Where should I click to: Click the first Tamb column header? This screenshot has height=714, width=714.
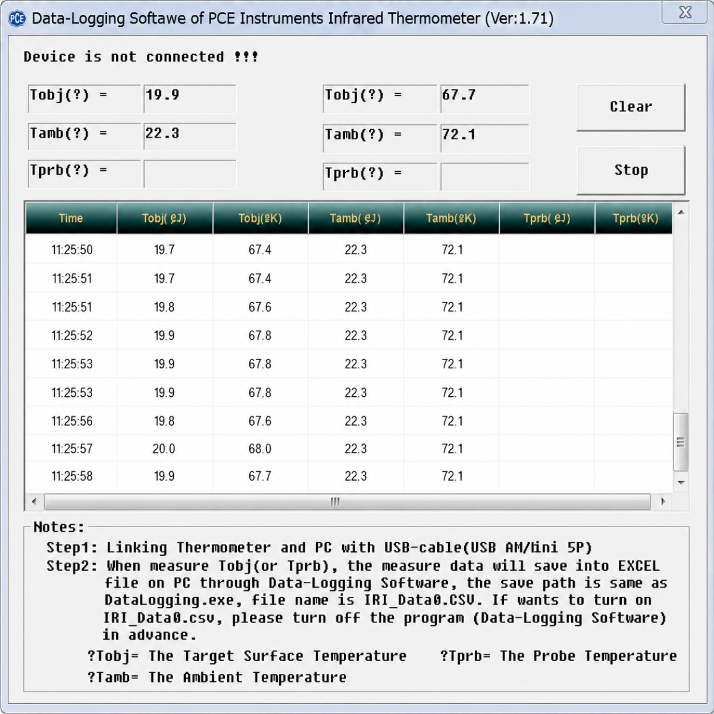[x=356, y=218]
